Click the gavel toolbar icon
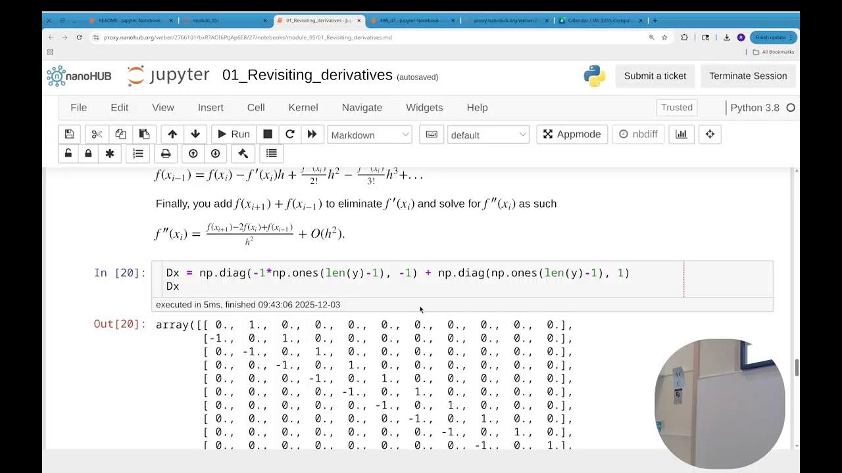842x473 pixels. (x=243, y=153)
